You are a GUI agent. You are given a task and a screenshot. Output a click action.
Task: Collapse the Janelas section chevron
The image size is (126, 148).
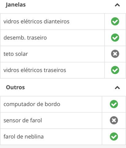117,5
